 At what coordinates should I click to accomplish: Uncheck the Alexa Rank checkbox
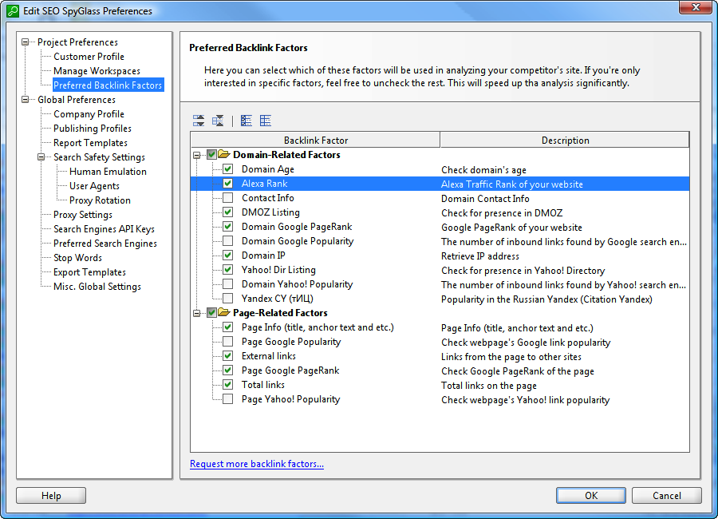(227, 184)
